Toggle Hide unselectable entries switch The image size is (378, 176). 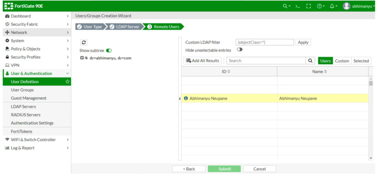click(240, 50)
